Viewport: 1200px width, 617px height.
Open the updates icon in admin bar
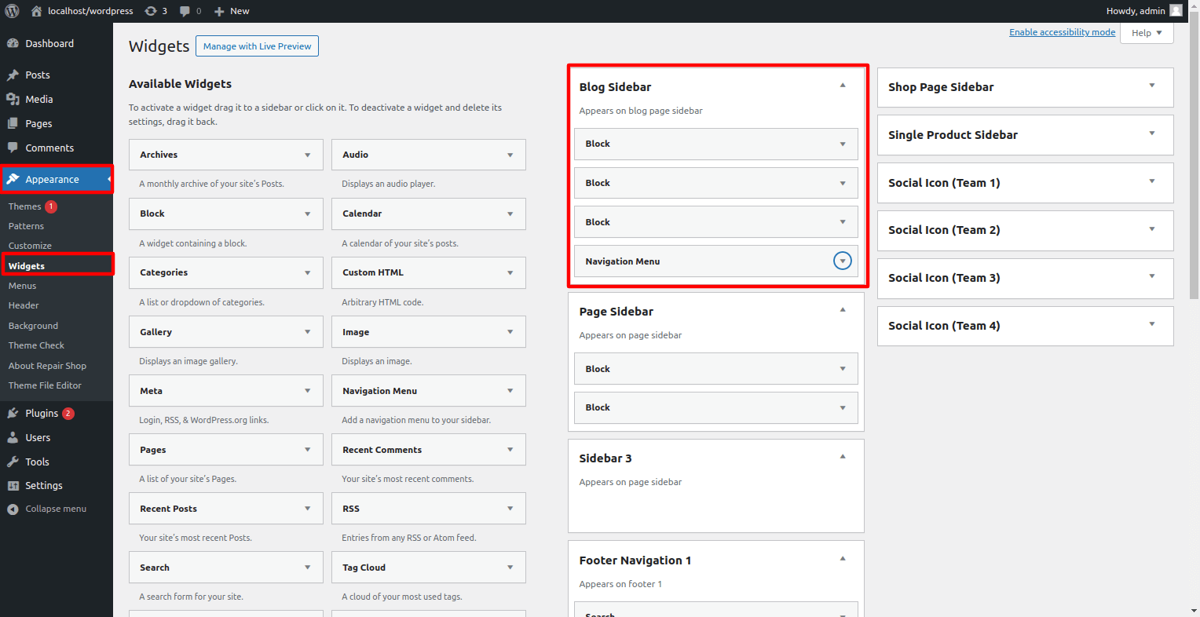point(151,11)
